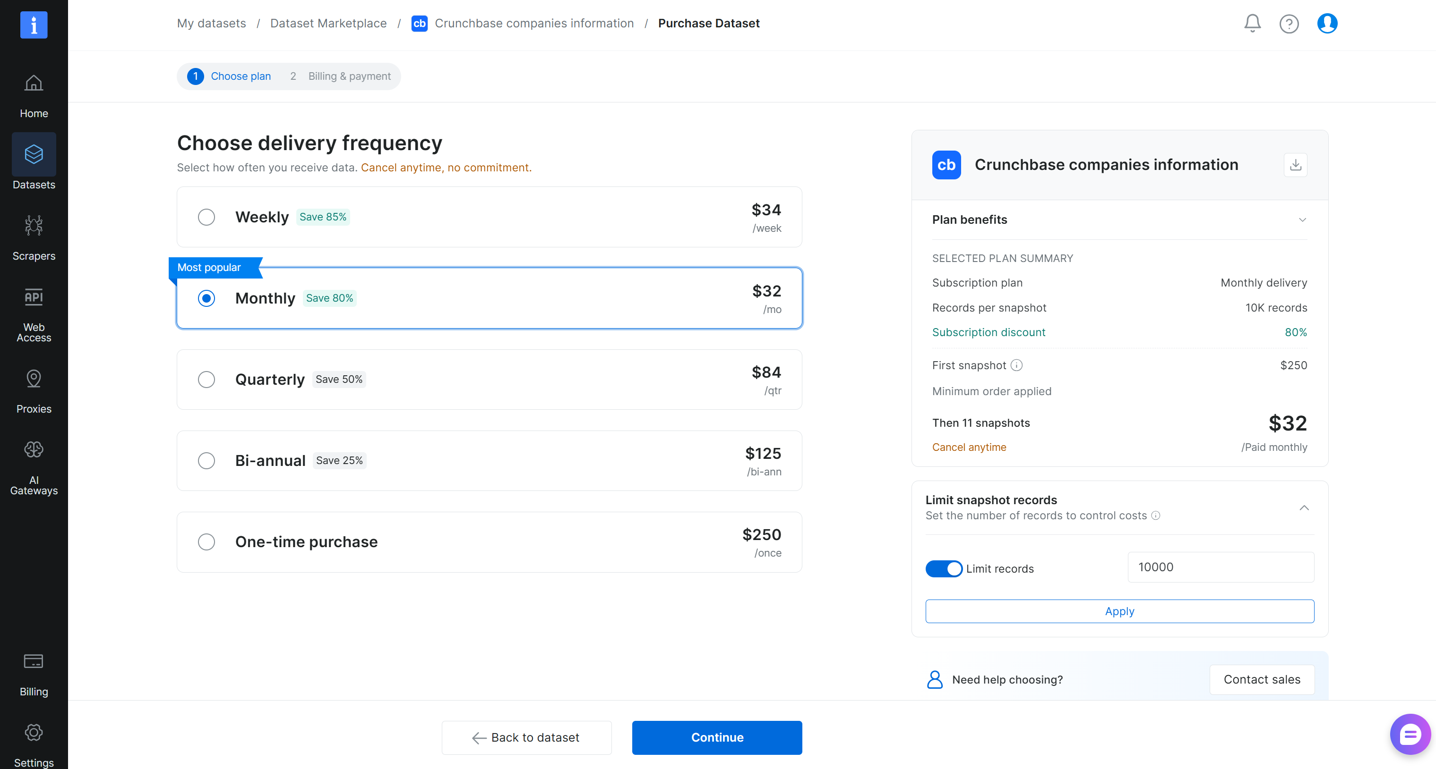This screenshot has width=1436, height=769.
Task: Open the Scrapers sidebar section
Action: point(34,238)
